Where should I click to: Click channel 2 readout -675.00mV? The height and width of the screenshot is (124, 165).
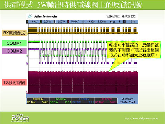60,99
